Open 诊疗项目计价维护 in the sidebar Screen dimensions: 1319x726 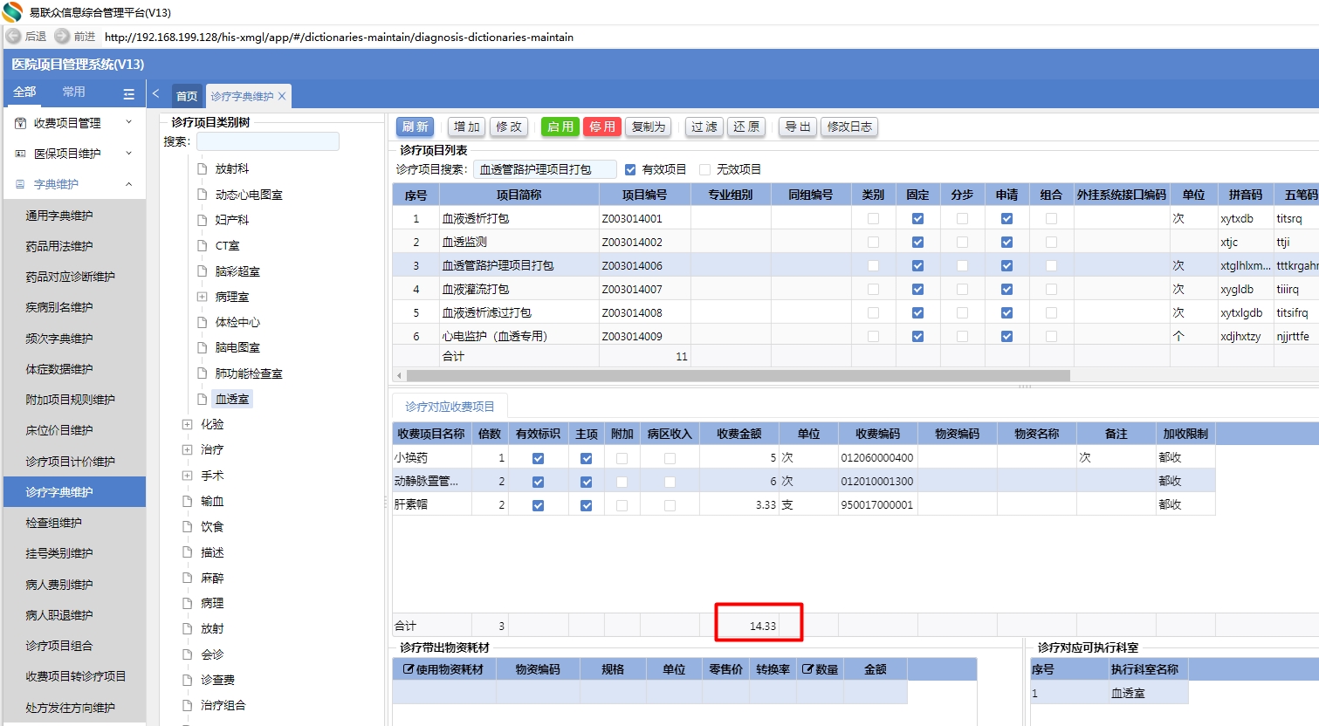pyautogui.click(x=70, y=462)
